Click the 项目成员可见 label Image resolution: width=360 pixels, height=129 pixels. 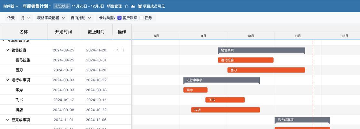[x=154, y=6]
